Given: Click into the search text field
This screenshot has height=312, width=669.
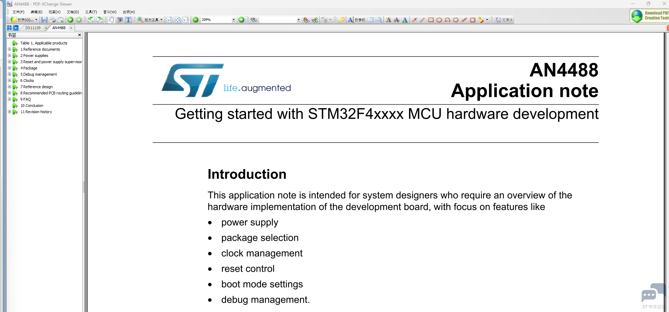Looking at the screenshot, I should (x=277, y=20).
